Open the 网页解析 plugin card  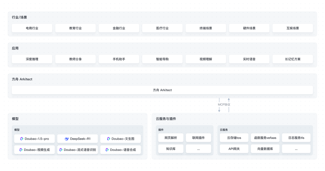tap(171, 138)
